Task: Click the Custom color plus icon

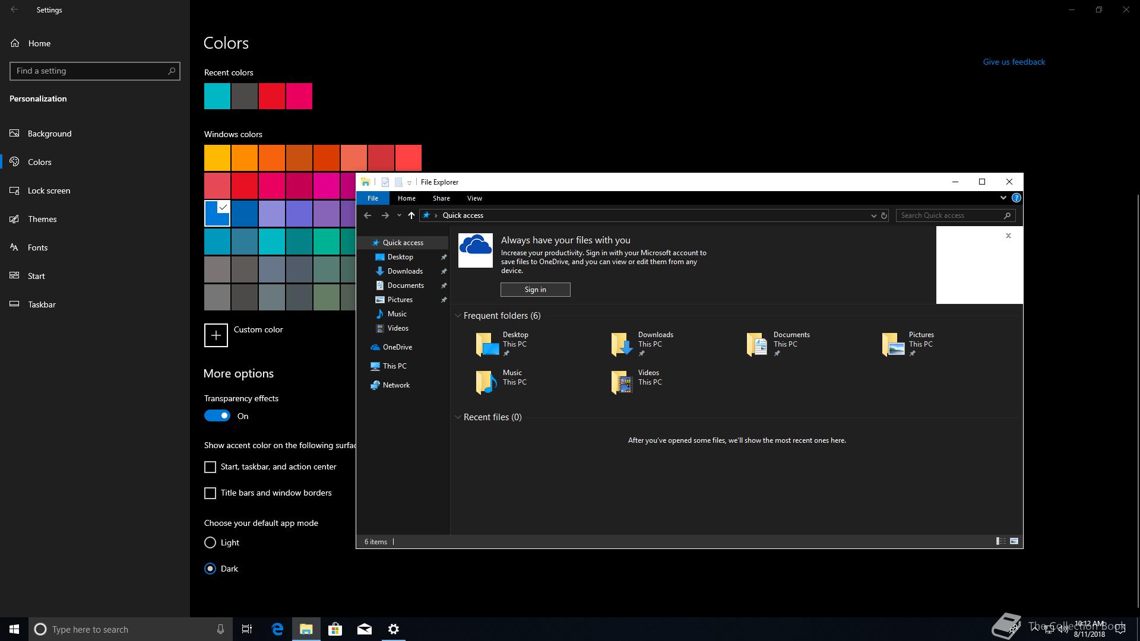Action: point(216,335)
